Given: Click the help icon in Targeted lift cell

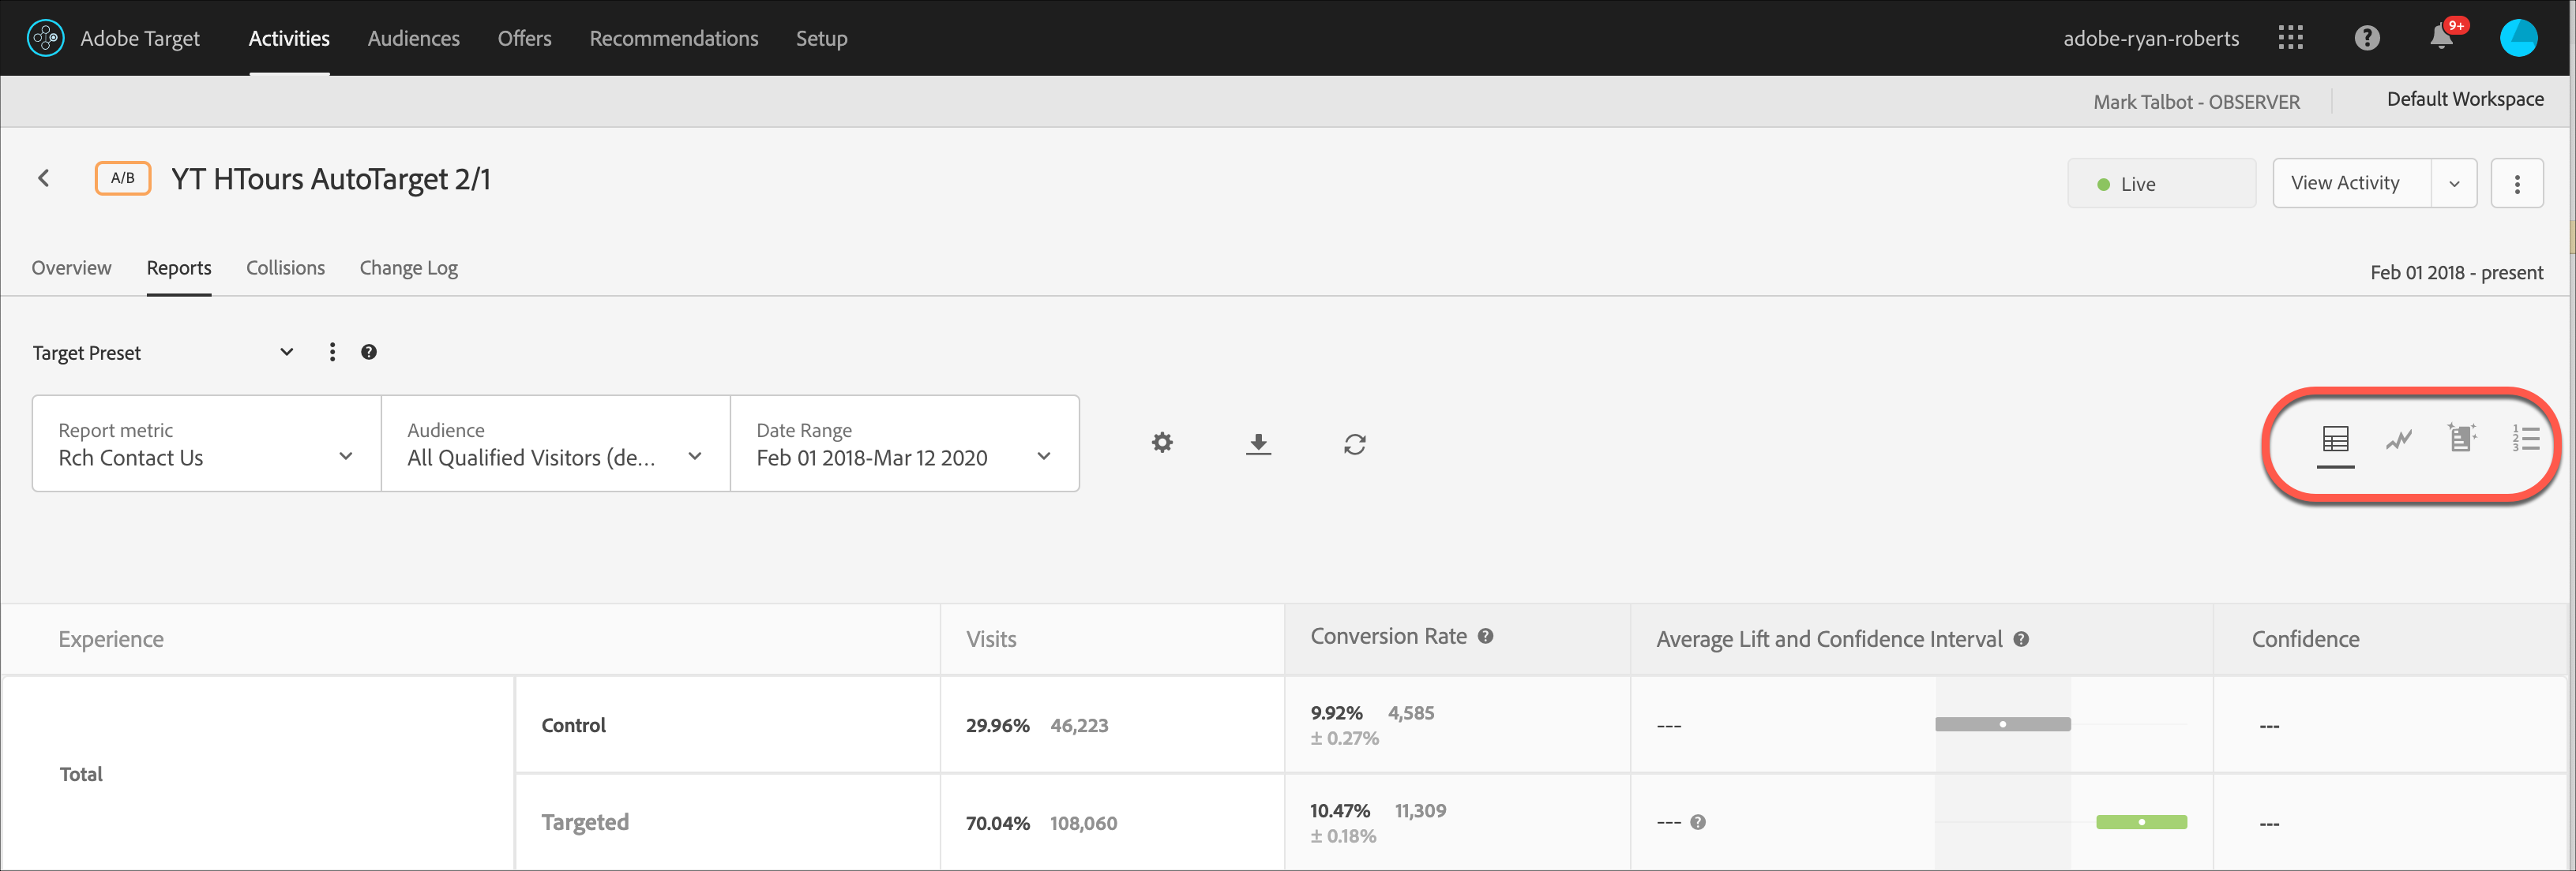Looking at the screenshot, I should [1697, 822].
